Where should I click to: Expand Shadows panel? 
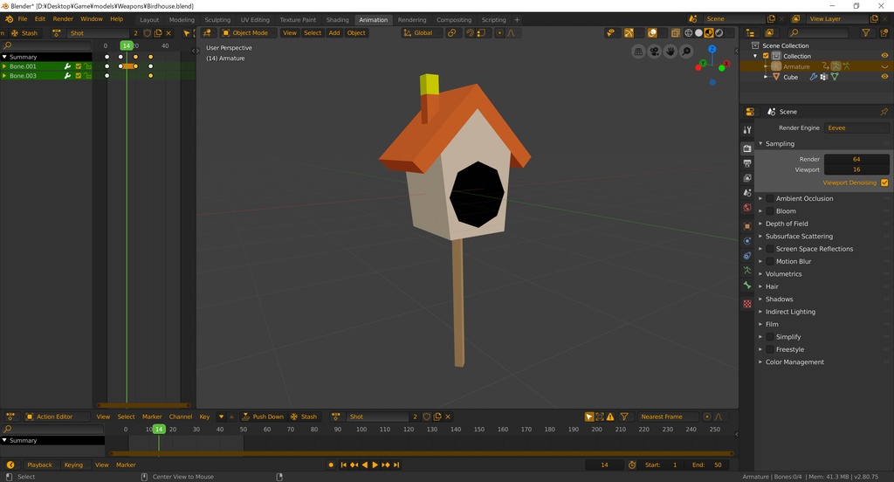coord(779,299)
